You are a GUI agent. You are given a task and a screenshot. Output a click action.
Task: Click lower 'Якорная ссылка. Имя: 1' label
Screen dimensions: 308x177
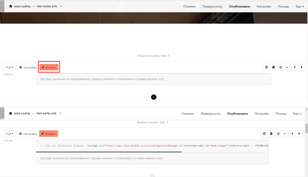152,122
